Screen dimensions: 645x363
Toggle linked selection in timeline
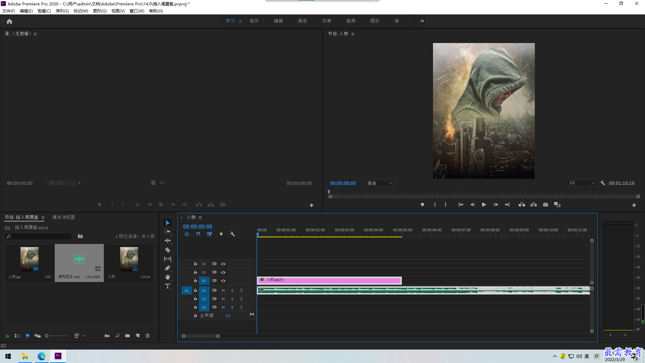tap(210, 234)
